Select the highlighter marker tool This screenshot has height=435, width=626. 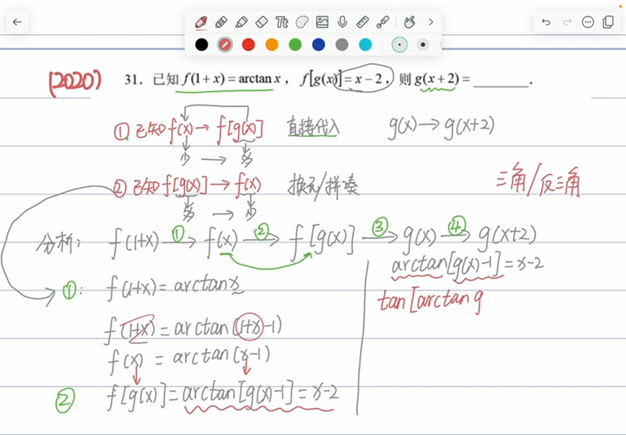(241, 22)
